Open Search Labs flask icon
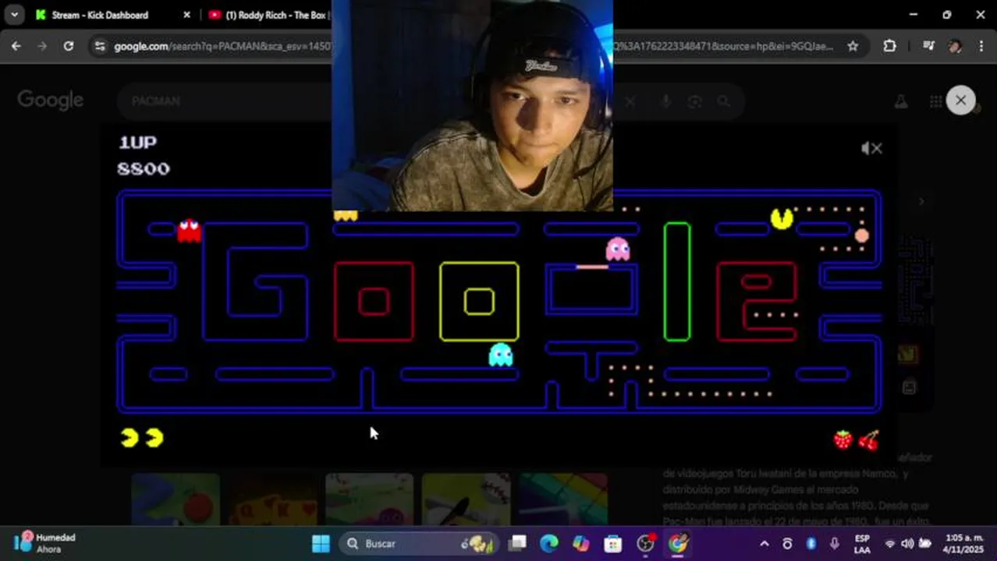Image resolution: width=997 pixels, height=561 pixels. [x=901, y=101]
